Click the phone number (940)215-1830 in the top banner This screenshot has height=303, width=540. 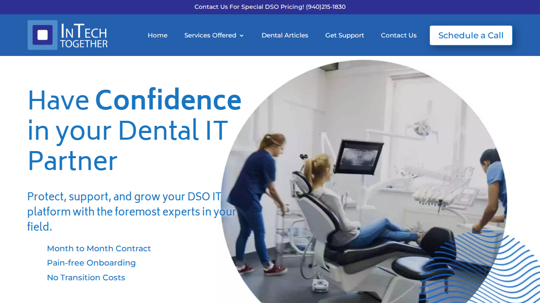point(326,7)
